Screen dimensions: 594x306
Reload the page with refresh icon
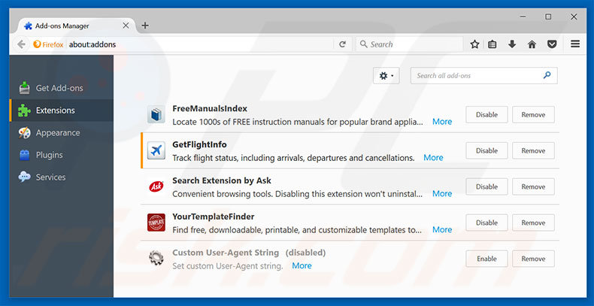pyautogui.click(x=342, y=44)
